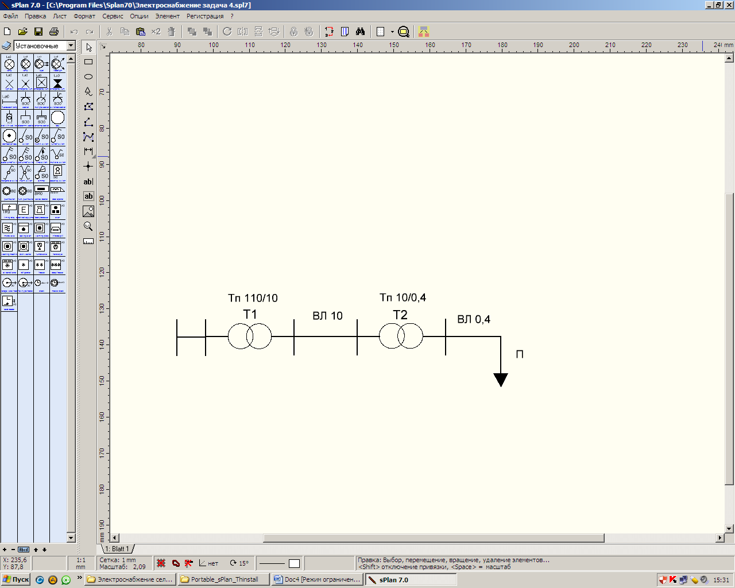Expand the 'Установочные' library dropdown
Screen dimensions: 735x588
71,45
